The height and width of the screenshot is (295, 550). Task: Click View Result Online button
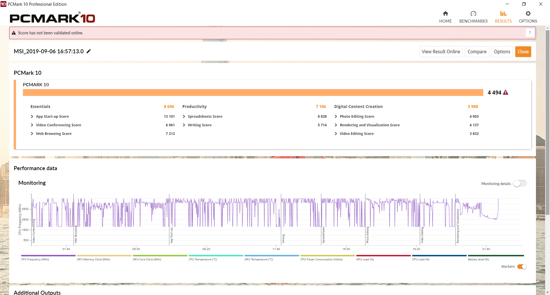[x=441, y=52]
